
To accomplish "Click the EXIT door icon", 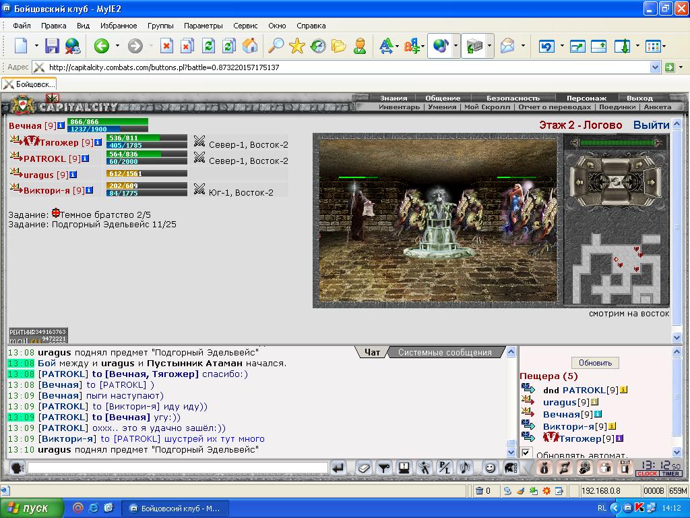I will 625,468.
